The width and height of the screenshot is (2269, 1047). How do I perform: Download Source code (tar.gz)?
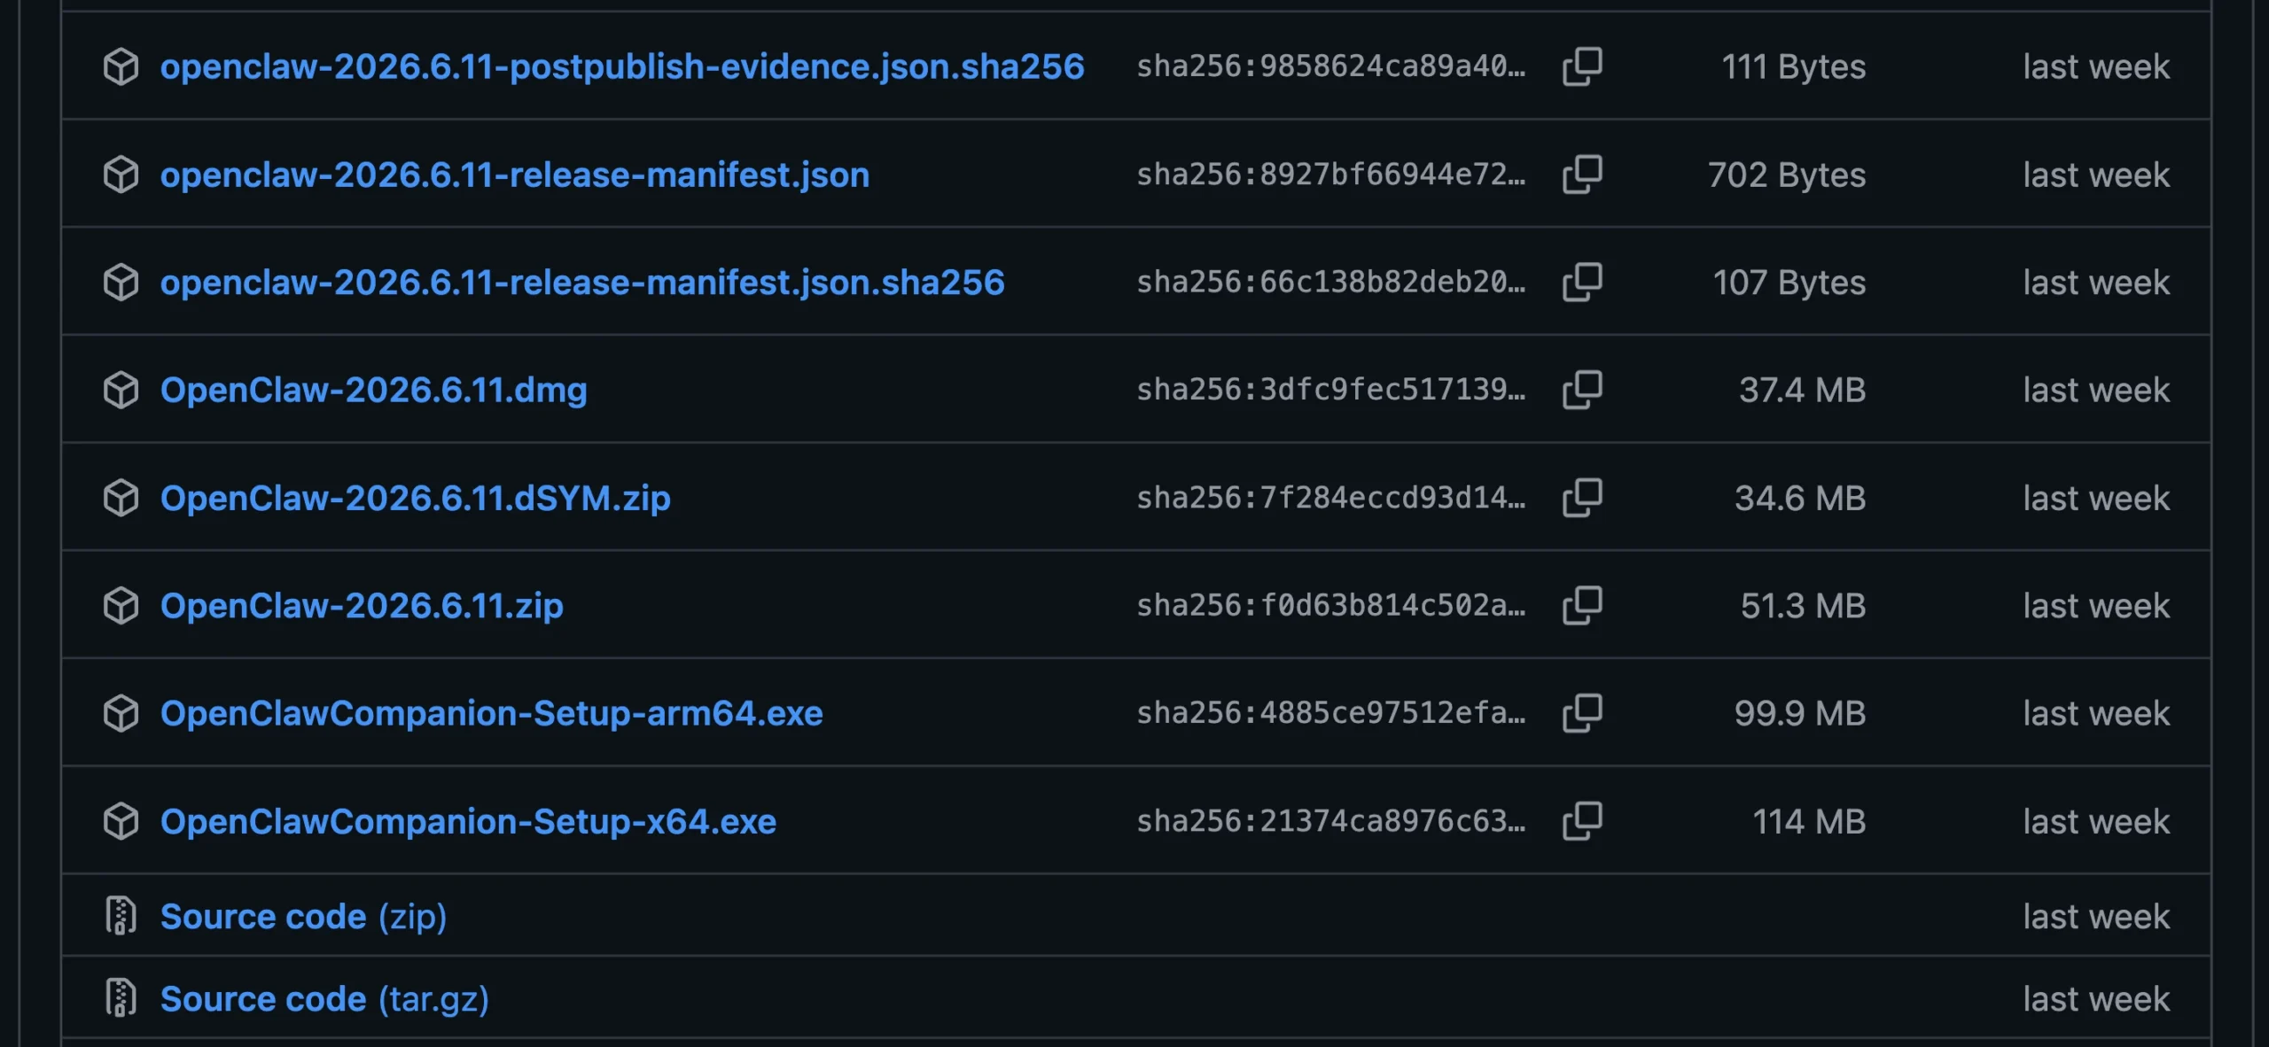(x=324, y=998)
